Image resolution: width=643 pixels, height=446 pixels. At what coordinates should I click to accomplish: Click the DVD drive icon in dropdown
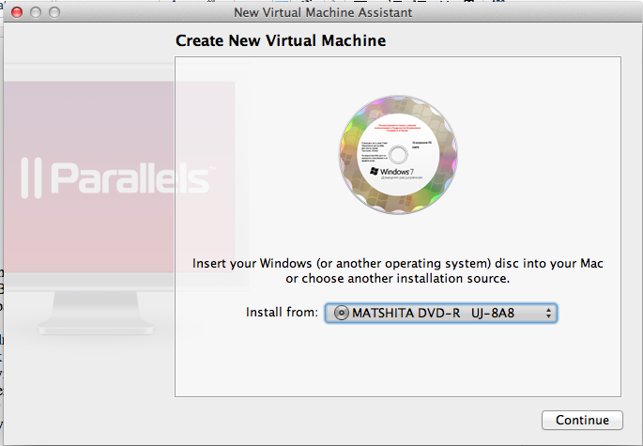click(341, 313)
